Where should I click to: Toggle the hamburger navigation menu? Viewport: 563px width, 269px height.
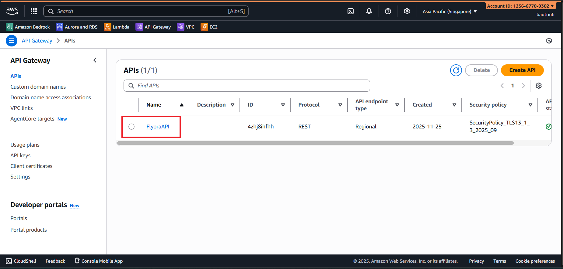coord(12,41)
